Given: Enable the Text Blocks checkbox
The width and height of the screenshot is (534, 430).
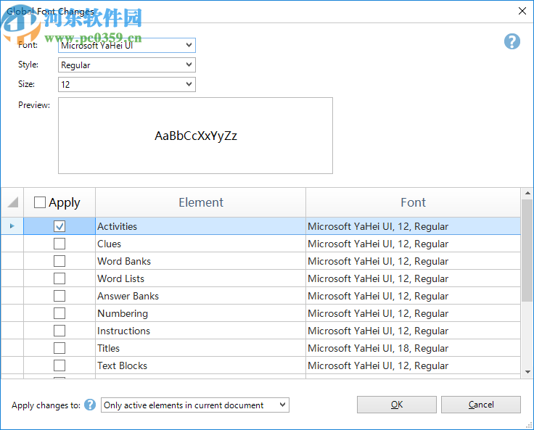Looking at the screenshot, I should click(x=59, y=365).
